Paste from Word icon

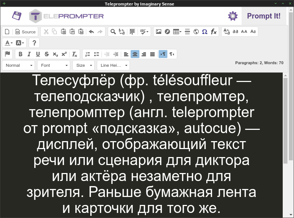click(x=81, y=32)
